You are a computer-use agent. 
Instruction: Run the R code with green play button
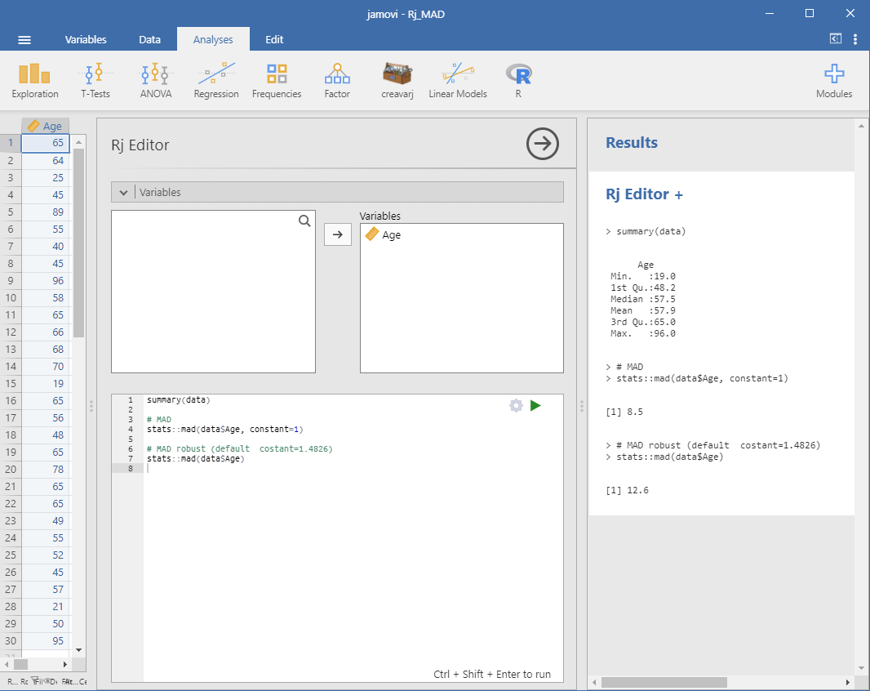click(x=535, y=405)
